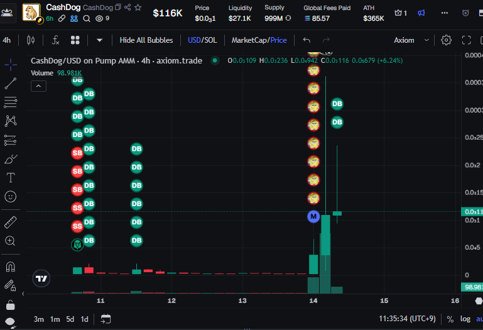Image resolution: width=483 pixels, height=330 pixels.
Task: Collapse the indicator legend chevron
Action: point(38,86)
